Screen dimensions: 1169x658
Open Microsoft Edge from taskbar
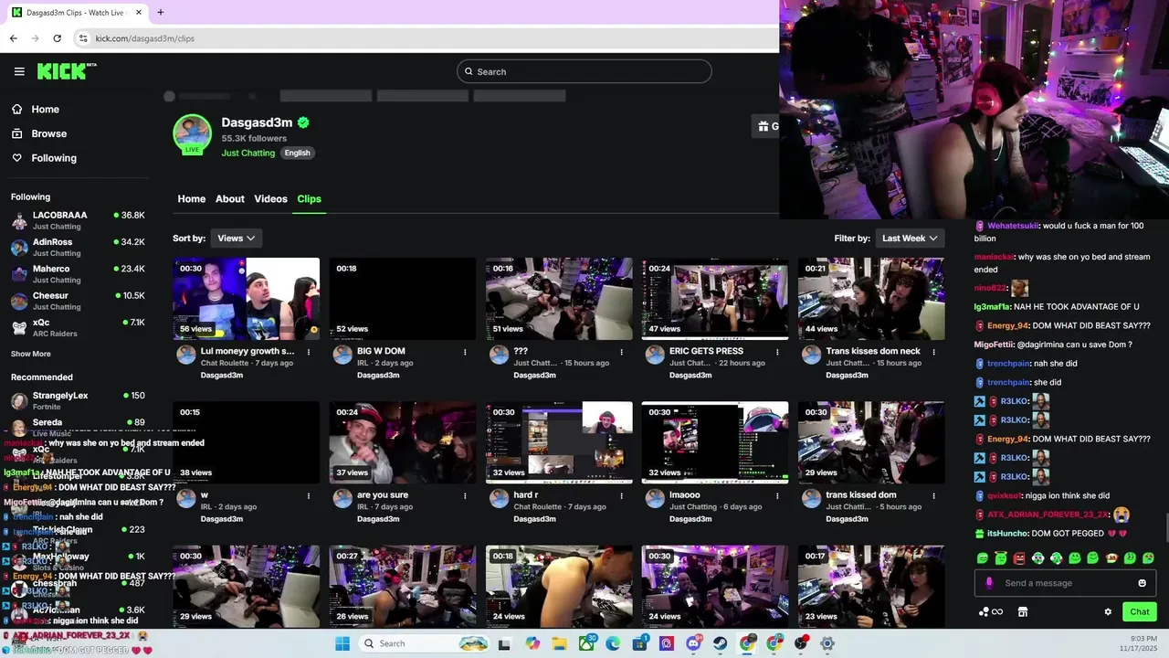click(x=613, y=643)
